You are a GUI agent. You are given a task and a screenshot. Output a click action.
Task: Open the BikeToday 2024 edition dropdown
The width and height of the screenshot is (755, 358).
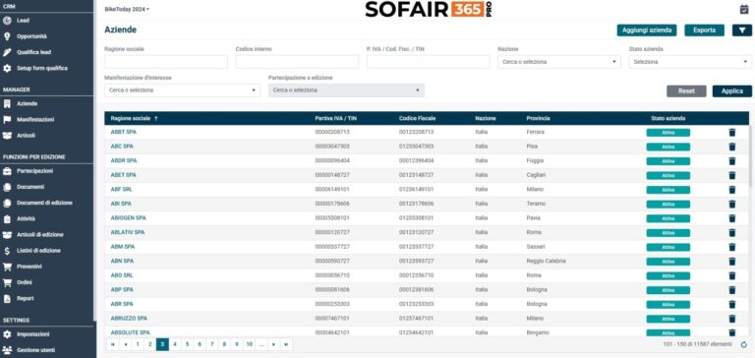pos(127,9)
